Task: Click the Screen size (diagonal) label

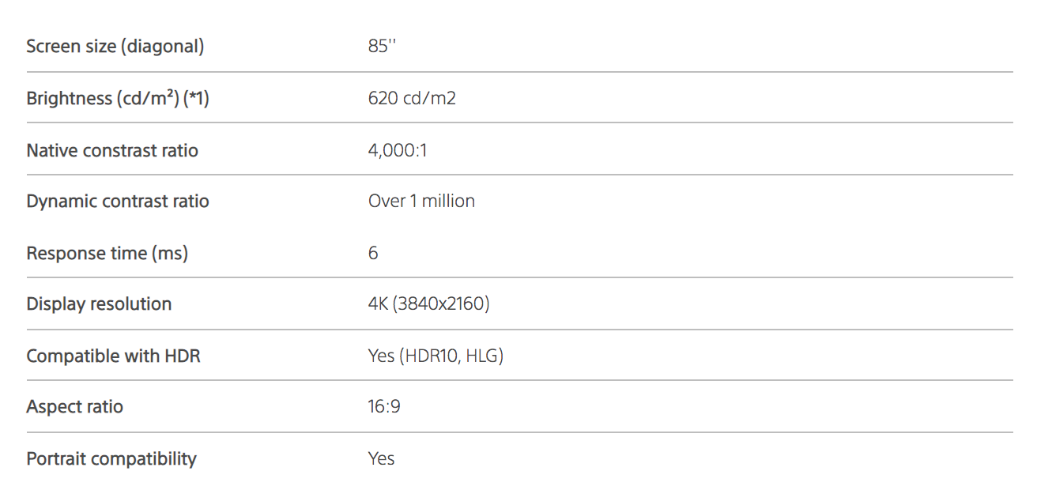Action: pos(115,47)
